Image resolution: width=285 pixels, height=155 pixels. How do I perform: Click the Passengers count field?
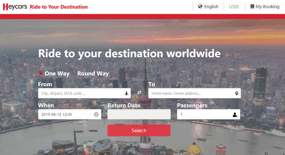(x=208, y=114)
